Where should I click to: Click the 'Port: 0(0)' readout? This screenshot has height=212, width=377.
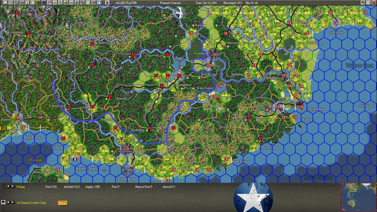(51, 187)
